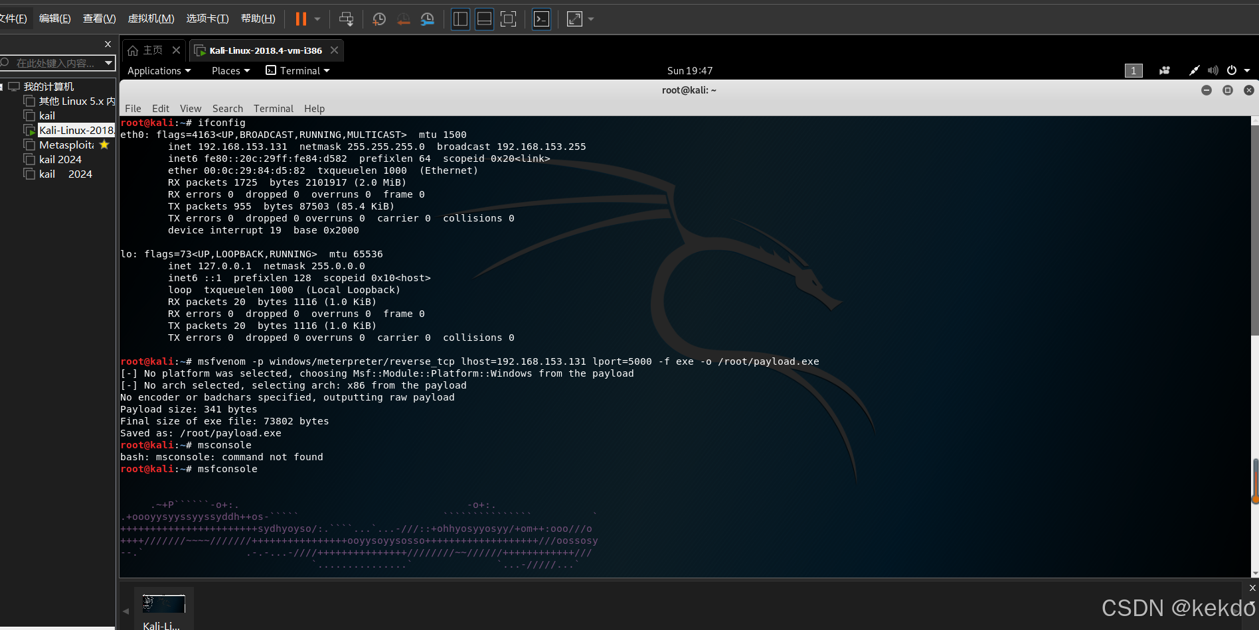Viewport: 1259px width, 630px height.
Task: Open the Kali Places menu
Action: (231, 71)
